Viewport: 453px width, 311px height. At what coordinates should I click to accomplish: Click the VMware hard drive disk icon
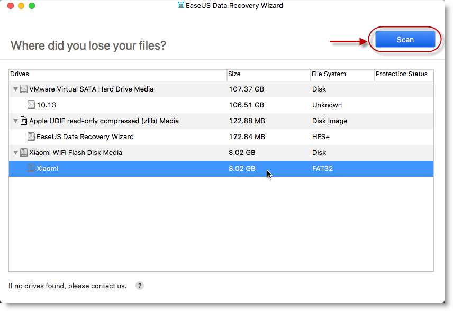24,89
